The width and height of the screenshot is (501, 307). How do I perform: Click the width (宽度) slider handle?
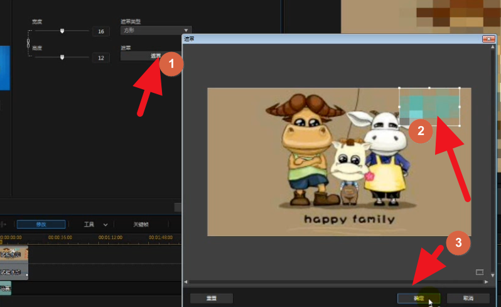[x=62, y=30]
